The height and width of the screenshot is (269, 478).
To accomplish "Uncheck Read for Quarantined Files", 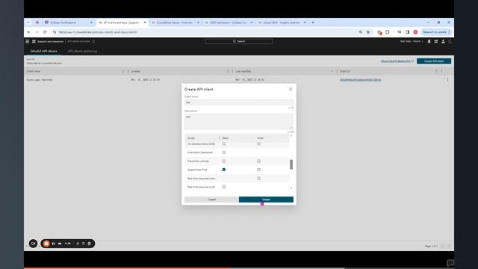I will (x=224, y=170).
